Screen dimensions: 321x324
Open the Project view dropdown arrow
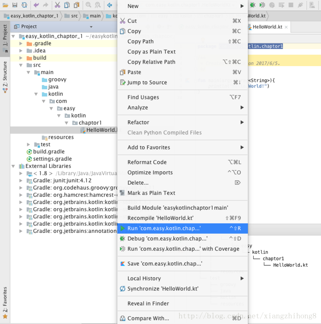coord(91,27)
